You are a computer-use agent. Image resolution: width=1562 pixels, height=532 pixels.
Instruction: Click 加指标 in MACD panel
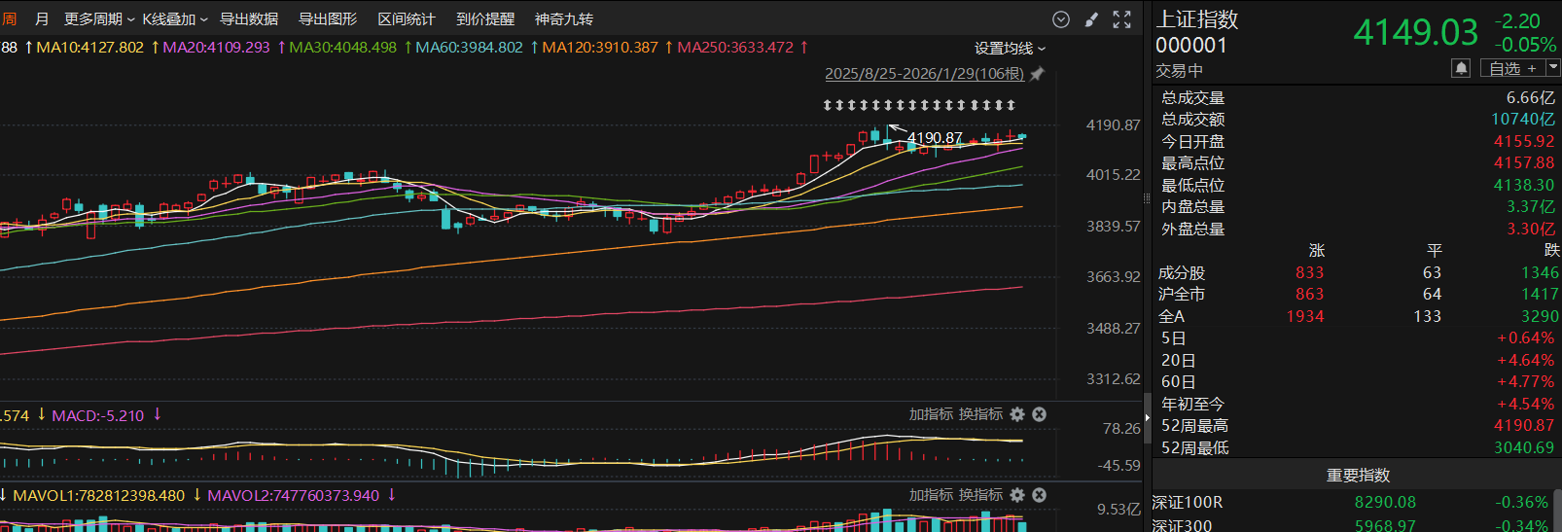click(931, 414)
